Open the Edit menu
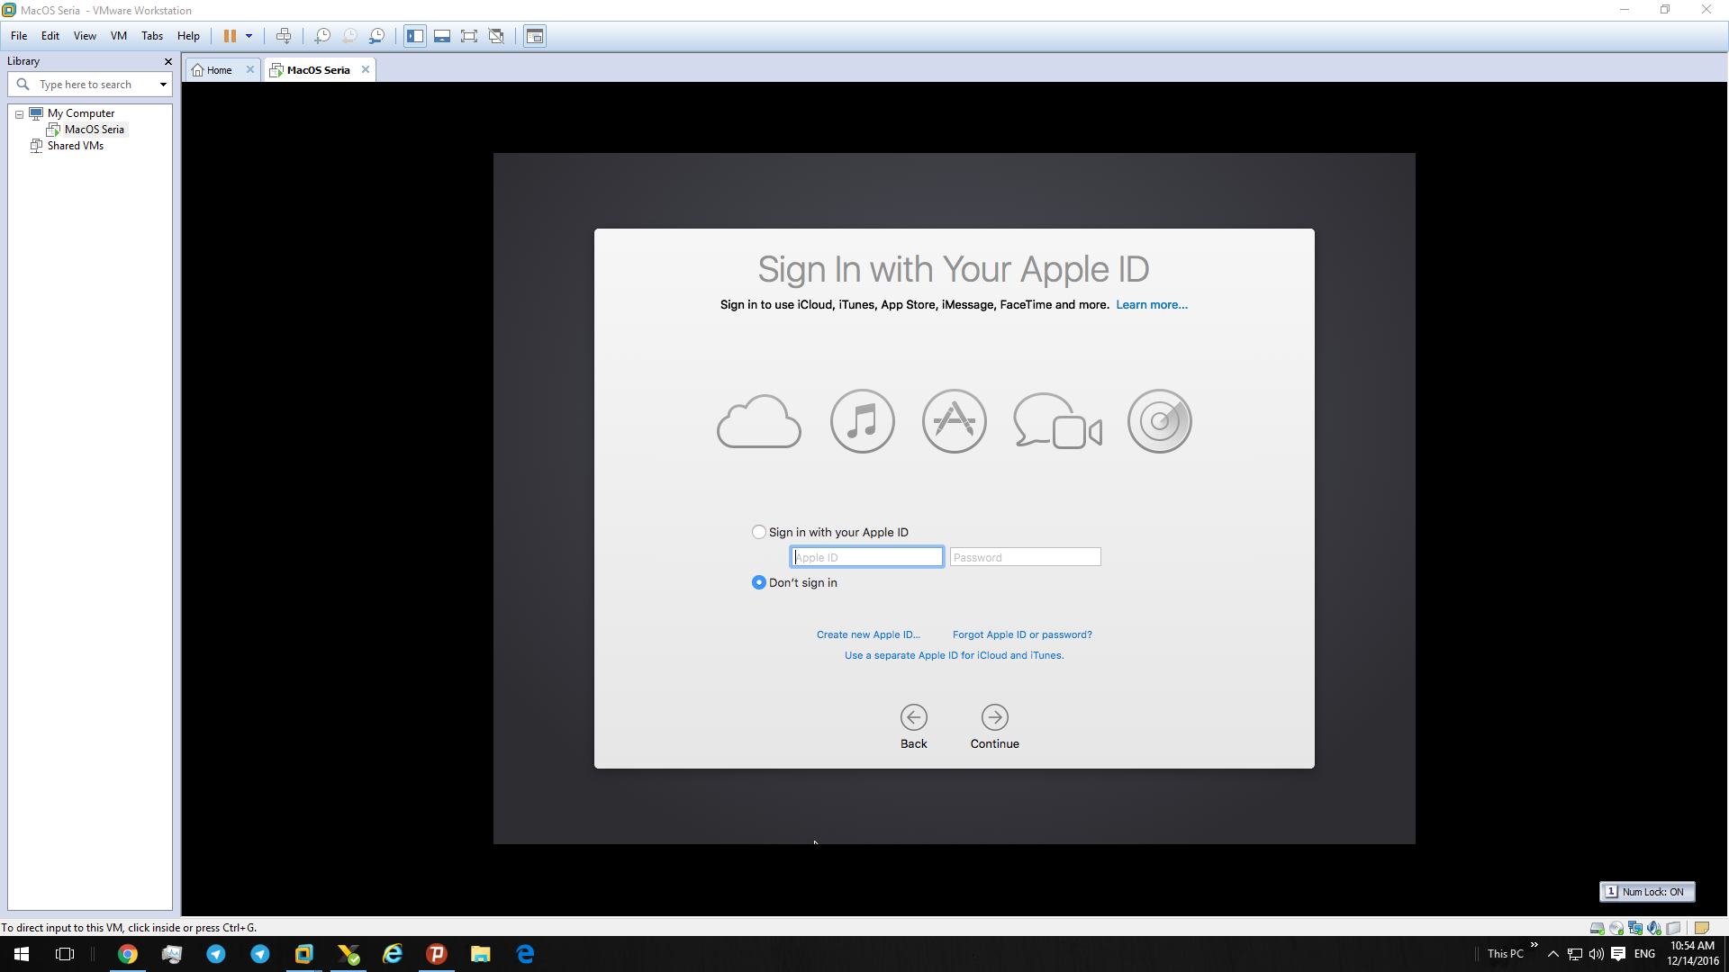 point(50,36)
